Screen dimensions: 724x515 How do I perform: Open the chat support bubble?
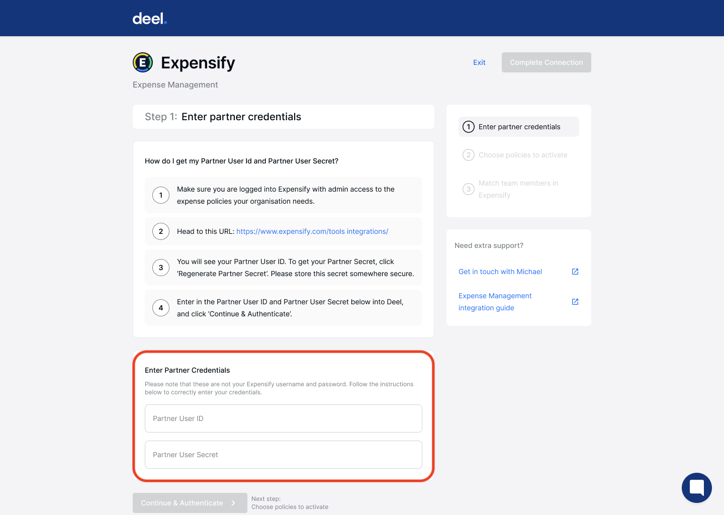point(696,488)
